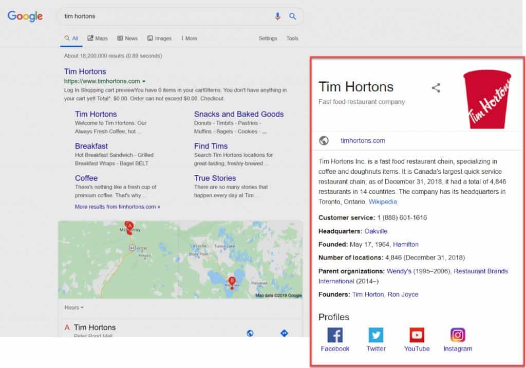Open the Instagram profile text link
The width and height of the screenshot is (526, 368).
458,349
